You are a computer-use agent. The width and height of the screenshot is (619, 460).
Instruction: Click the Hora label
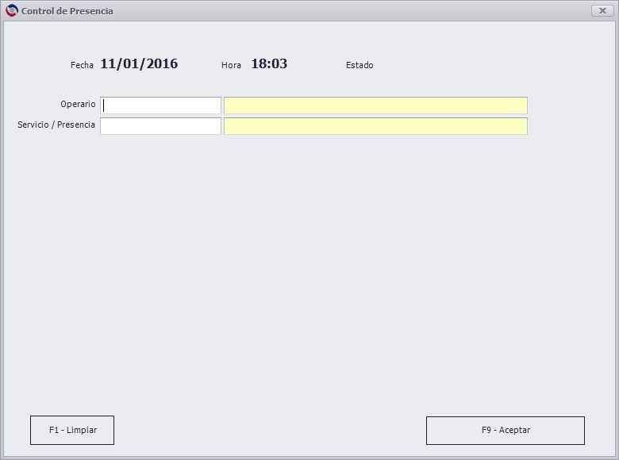pyautogui.click(x=231, y=65)
